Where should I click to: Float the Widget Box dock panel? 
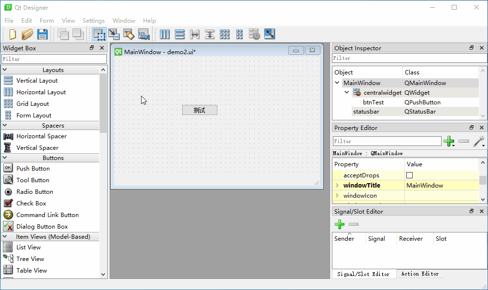click(92, 48)
